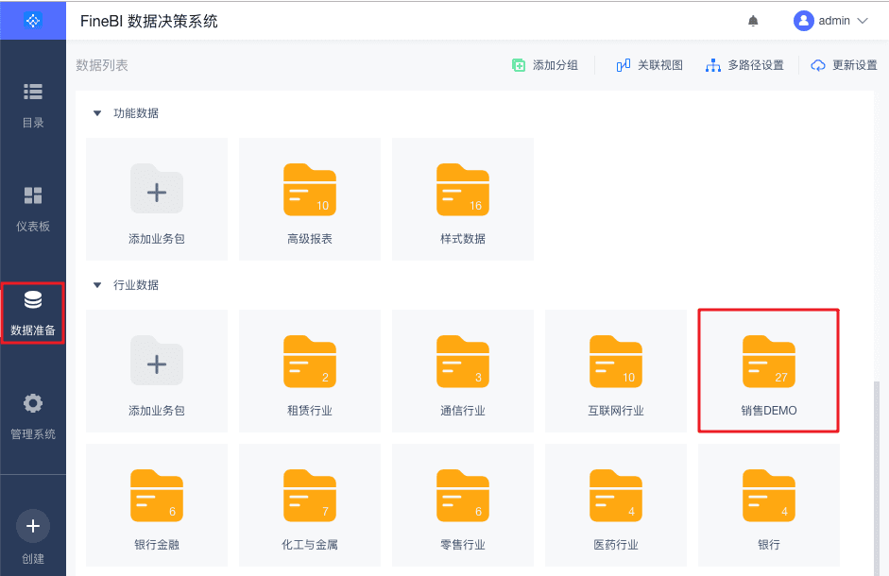
Task: Click the 更新设置 cloud update icon
Action: 817,65
